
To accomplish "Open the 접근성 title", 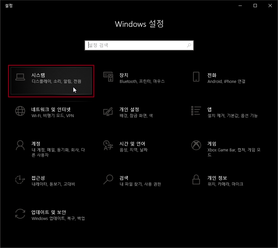I will (38, 178).
